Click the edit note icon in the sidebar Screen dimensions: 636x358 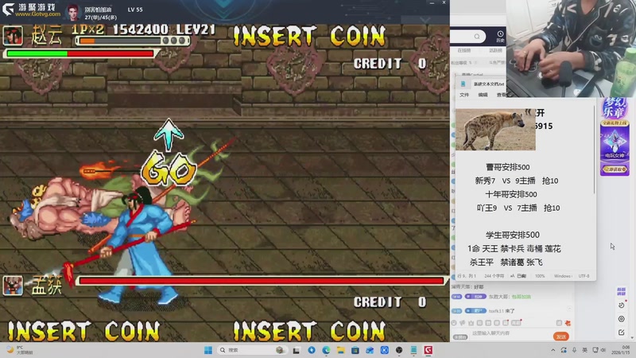click(x=621, y=333)
